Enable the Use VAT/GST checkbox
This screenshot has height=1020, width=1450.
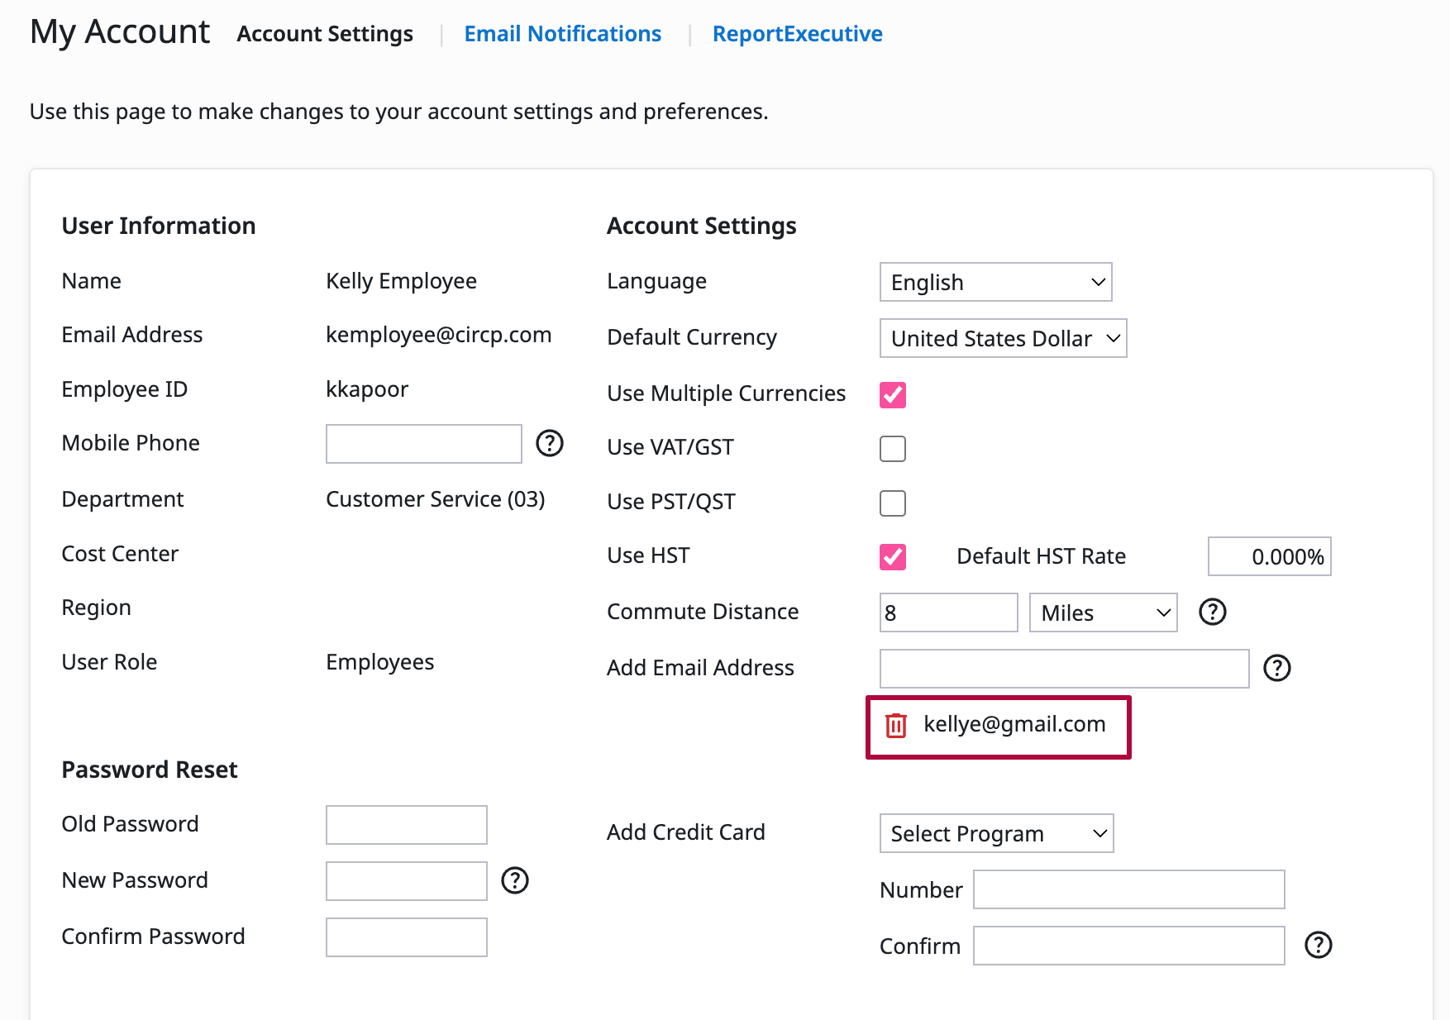click(x=893, y=449)
